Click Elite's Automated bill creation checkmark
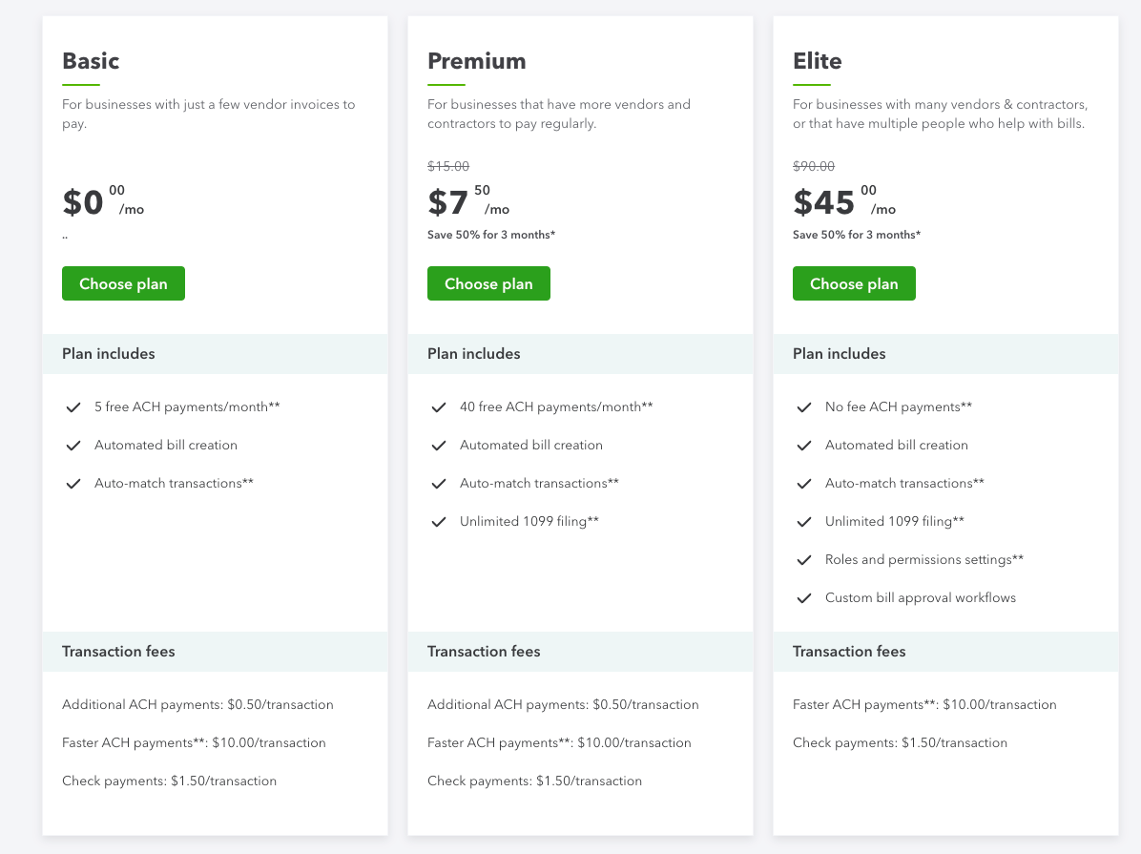Screen dimensions: 1141x854 (x=804, y=446)
